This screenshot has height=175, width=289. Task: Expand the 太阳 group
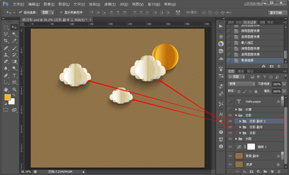[x=236, y=139]
